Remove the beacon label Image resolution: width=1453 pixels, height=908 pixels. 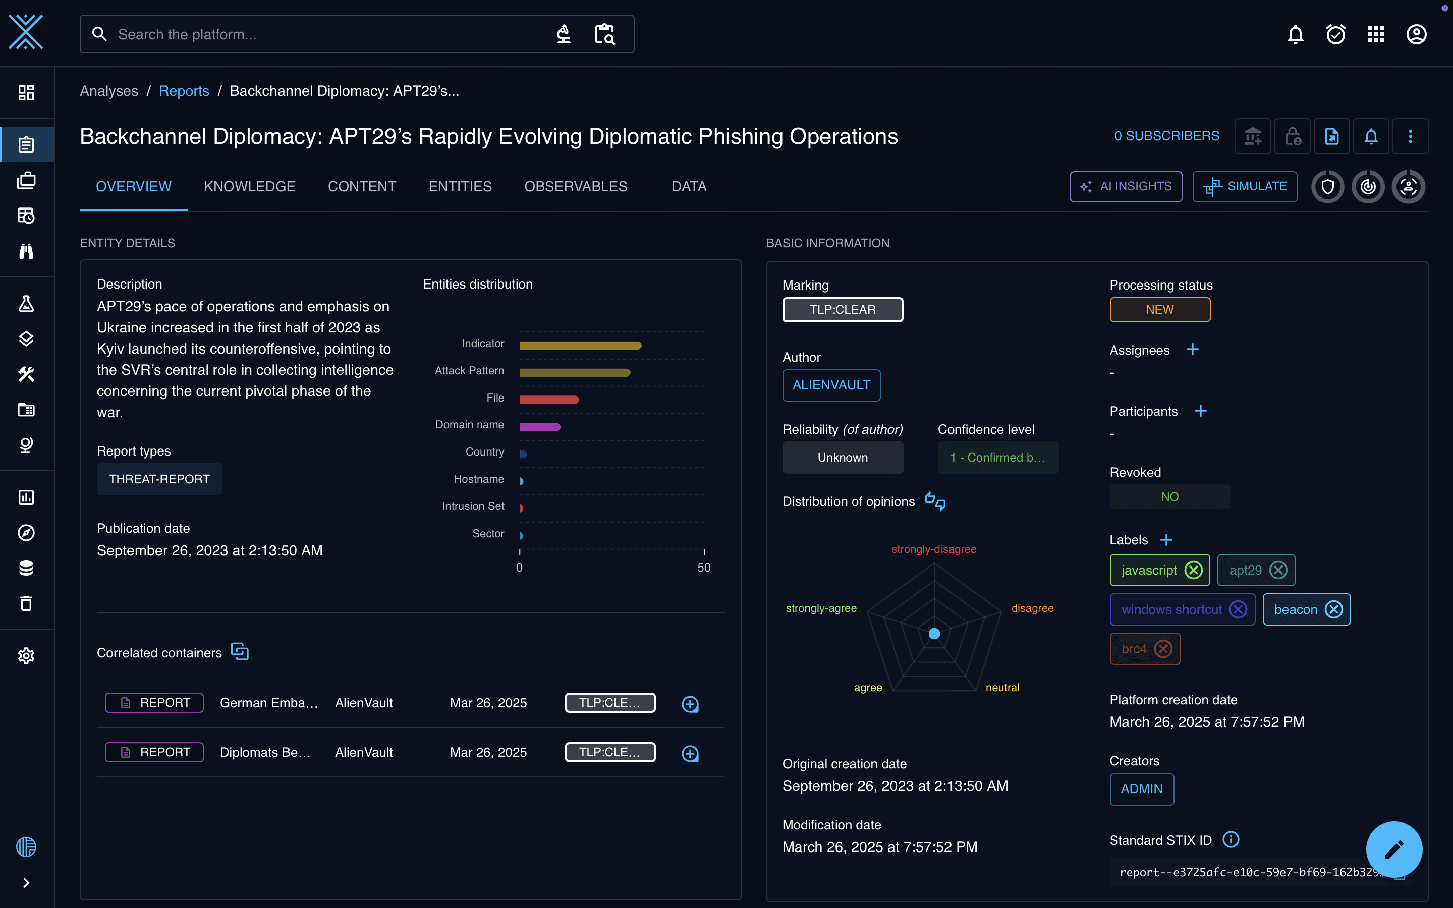(x=1333, y=609)
